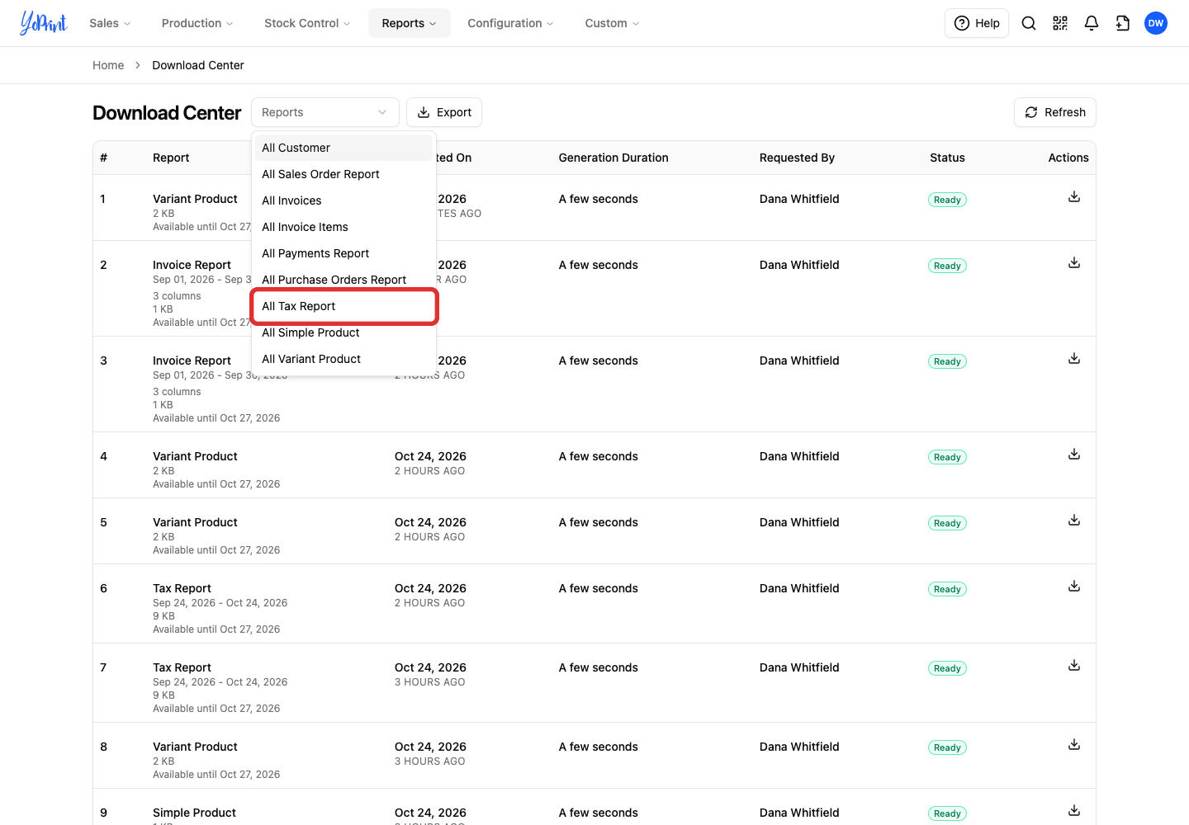Click Dana Whitfield in row 4
This screenshot has width=1189, height=825.
[x=799, y=456]
